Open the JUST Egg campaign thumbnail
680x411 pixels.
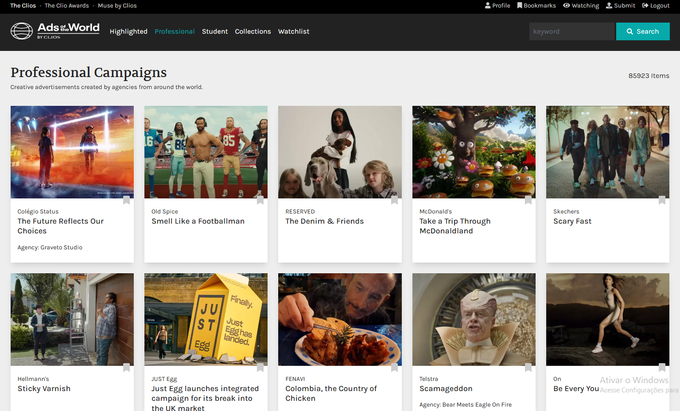click(x=206, y=319)
